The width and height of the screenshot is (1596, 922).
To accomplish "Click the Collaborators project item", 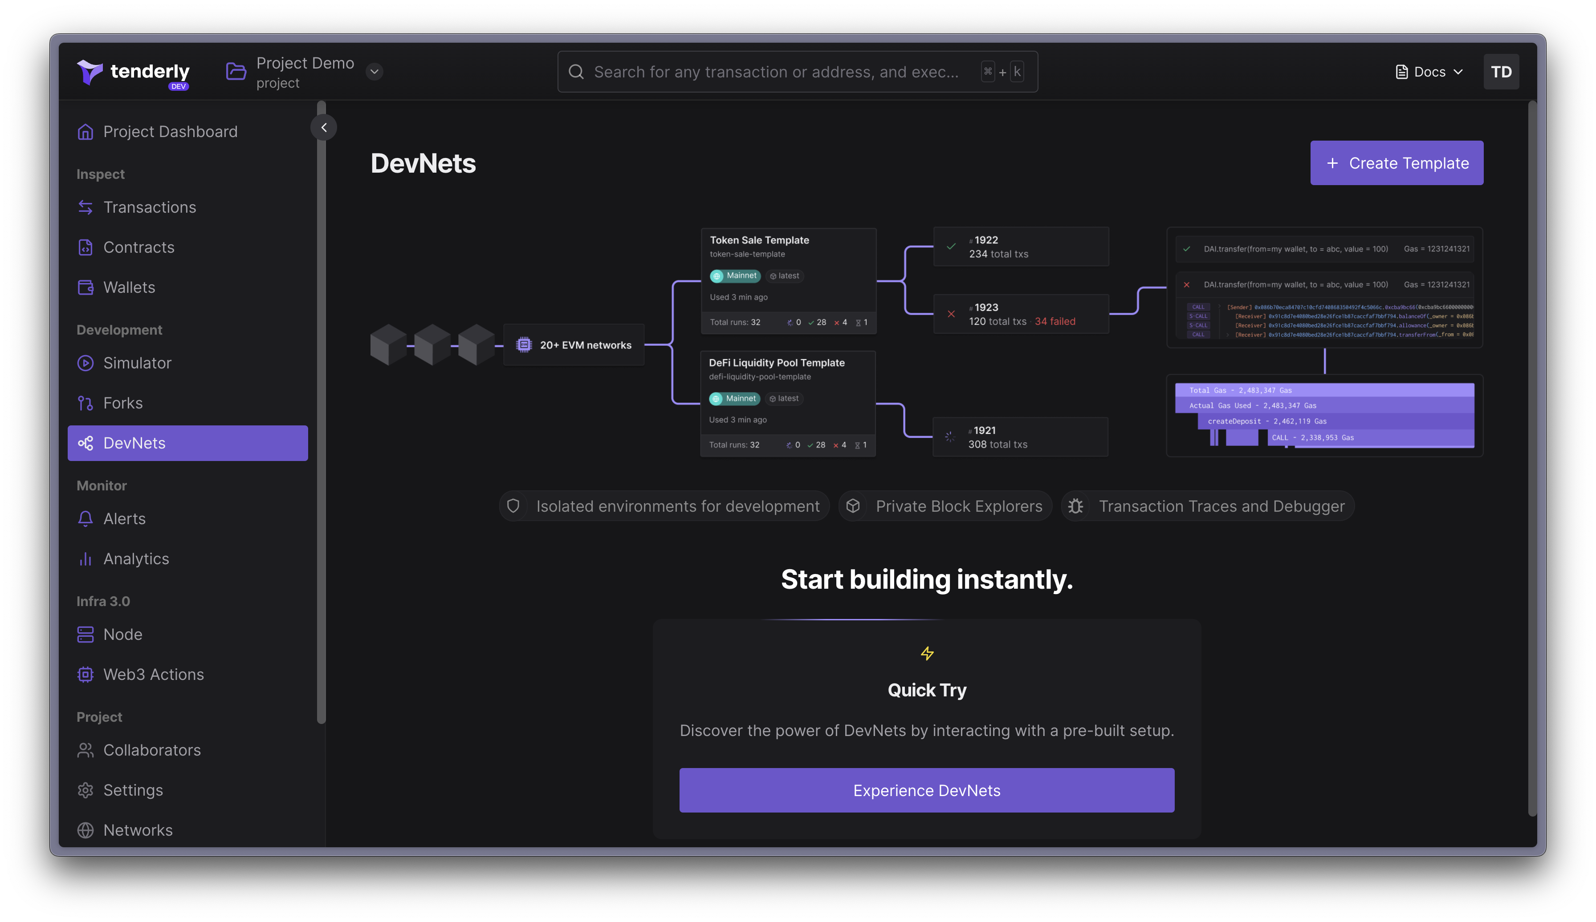I will pyautogui.click(x=151, y=750).
